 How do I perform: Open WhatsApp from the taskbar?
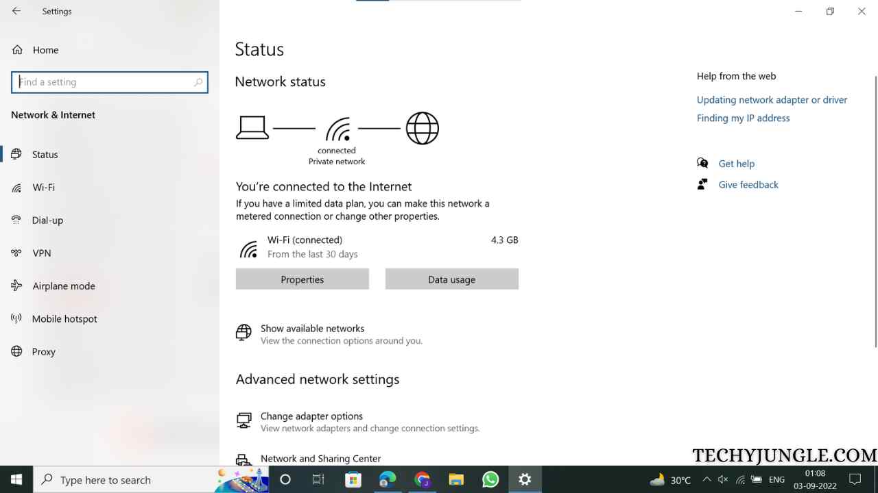click(x=490, y=479)
